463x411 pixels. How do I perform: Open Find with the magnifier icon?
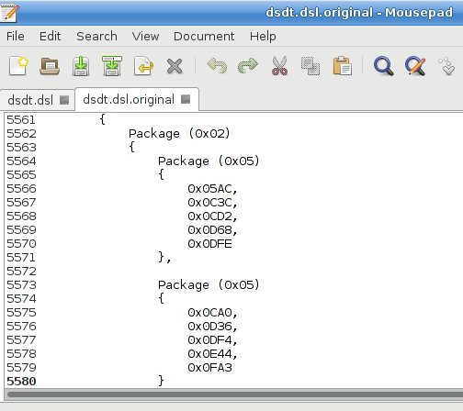pyautogui.click(x=384, y=66)
